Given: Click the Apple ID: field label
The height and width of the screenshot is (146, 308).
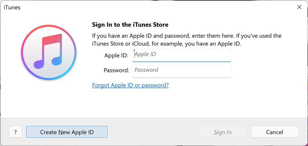Looking at the screenshot, I should [116, 55].
